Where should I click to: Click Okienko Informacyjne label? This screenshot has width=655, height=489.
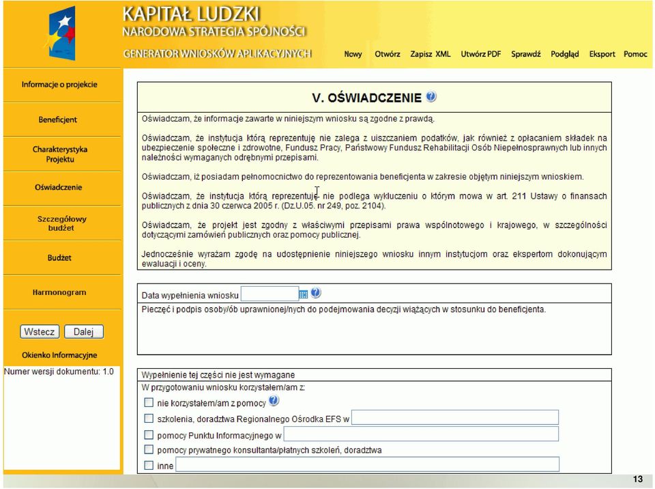coord(59,355)
